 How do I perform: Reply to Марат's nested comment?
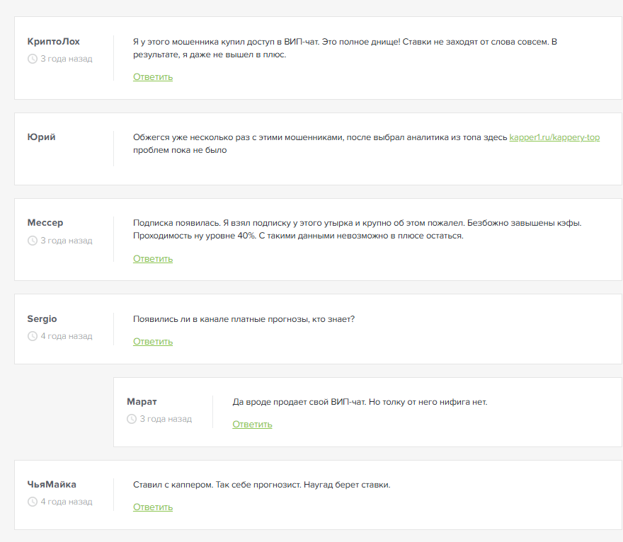252,424
